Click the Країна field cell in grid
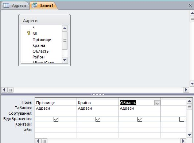The height and width of the screenshot is (143, 194). (98, 103)
